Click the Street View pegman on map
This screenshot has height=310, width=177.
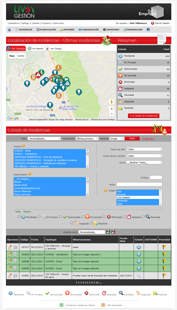[x=111, y=102]
